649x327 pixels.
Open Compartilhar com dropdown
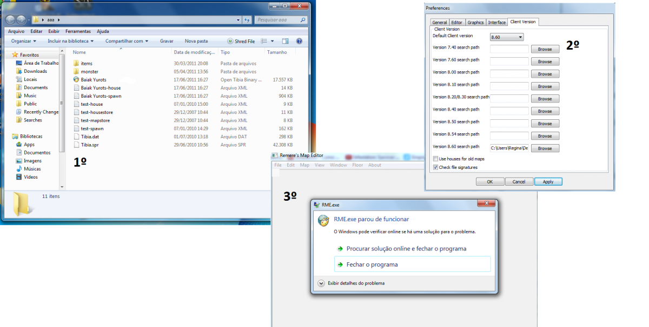pos(127,41)
